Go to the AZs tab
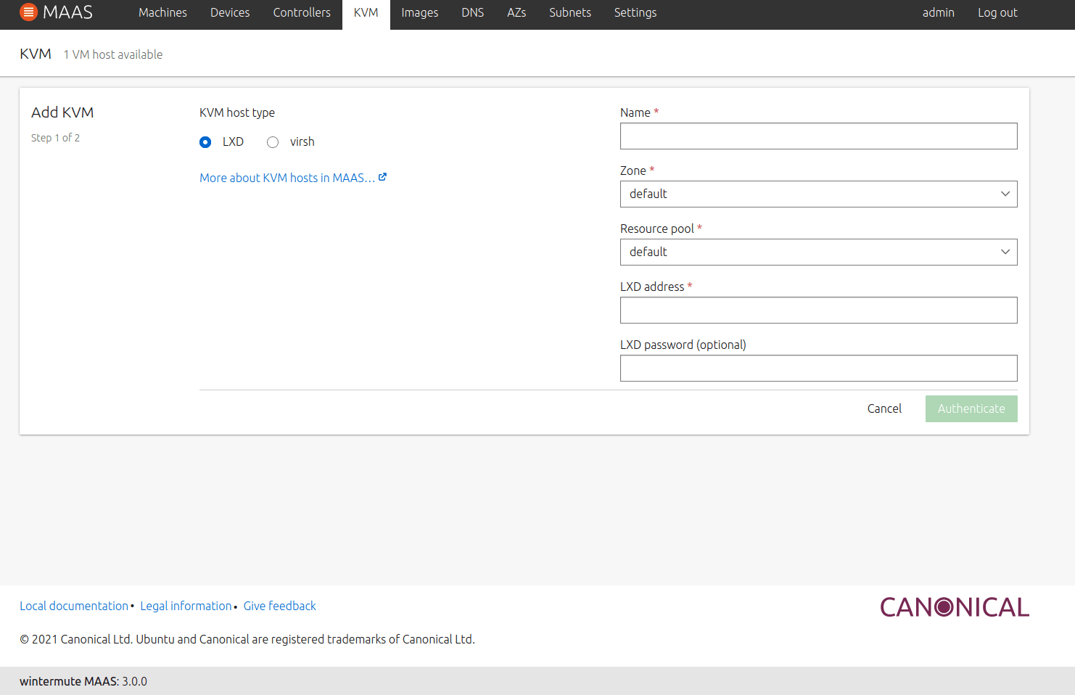Image resolution: width=1075 pixels, height=695 pixels. [x=516, y=13]
